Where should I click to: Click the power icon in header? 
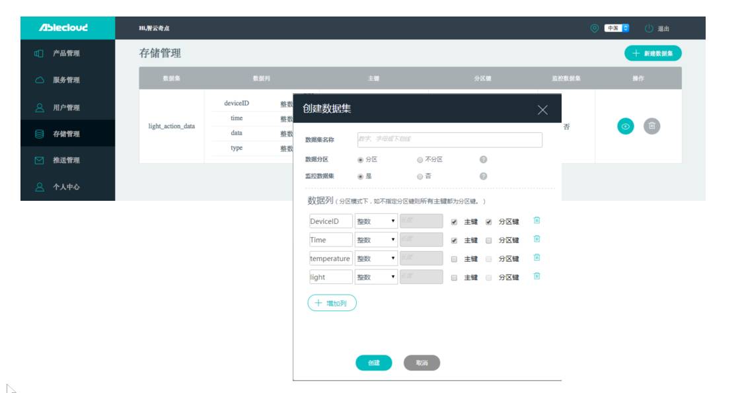click(x=649, y=28)
